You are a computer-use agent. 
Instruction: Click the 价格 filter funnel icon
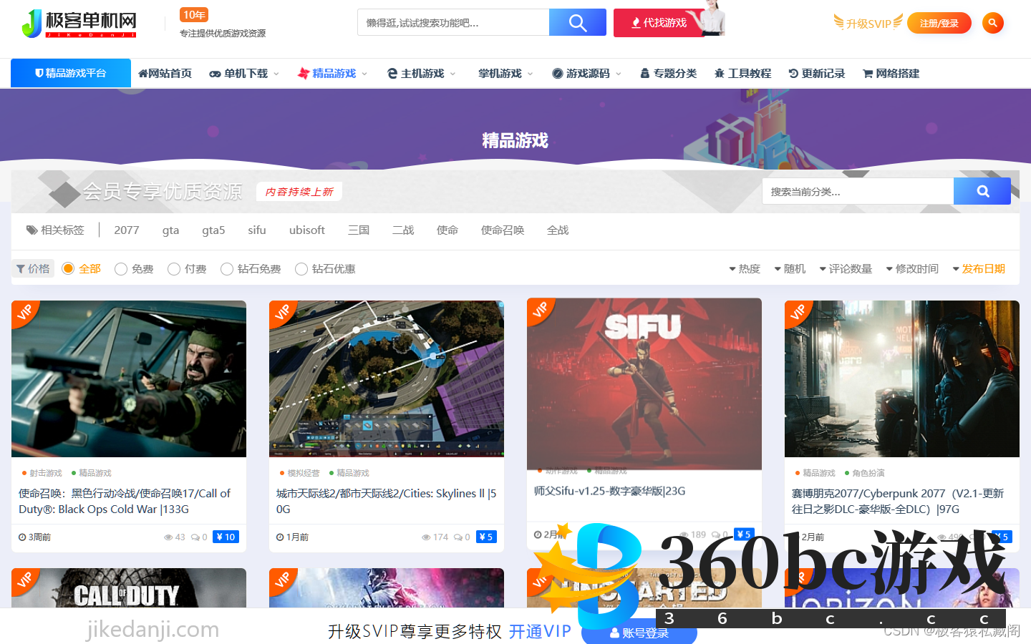pos(21,269)
